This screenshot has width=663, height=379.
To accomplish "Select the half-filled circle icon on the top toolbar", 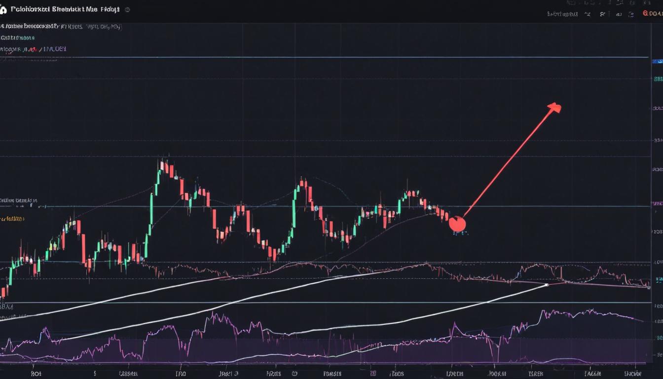I will pos(632,13).
